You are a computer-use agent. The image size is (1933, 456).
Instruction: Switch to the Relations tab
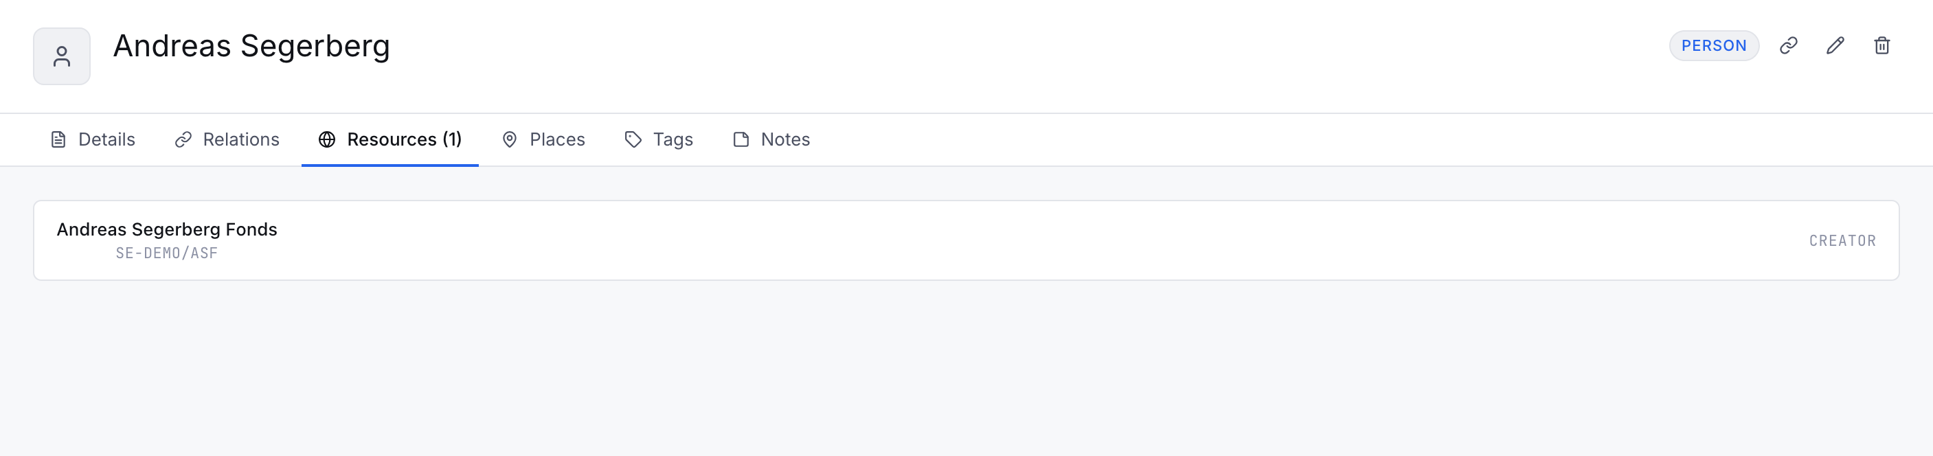[227, 139]
